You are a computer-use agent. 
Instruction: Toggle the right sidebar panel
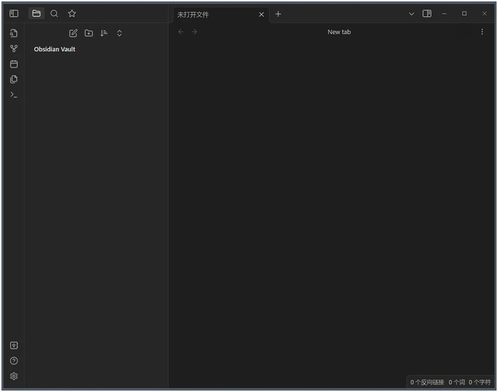tap(427, 13)
